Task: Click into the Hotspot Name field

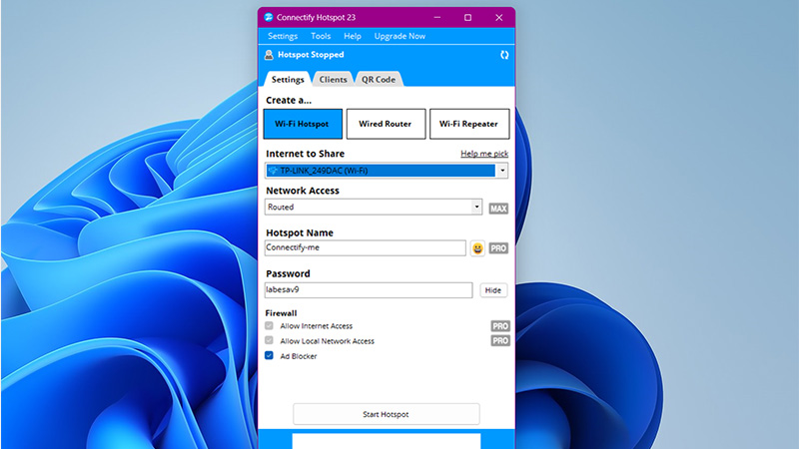Action: click(365, 247)
